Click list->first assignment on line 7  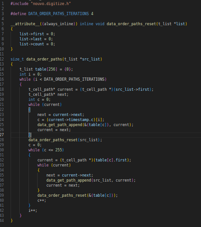coord(37,34)
